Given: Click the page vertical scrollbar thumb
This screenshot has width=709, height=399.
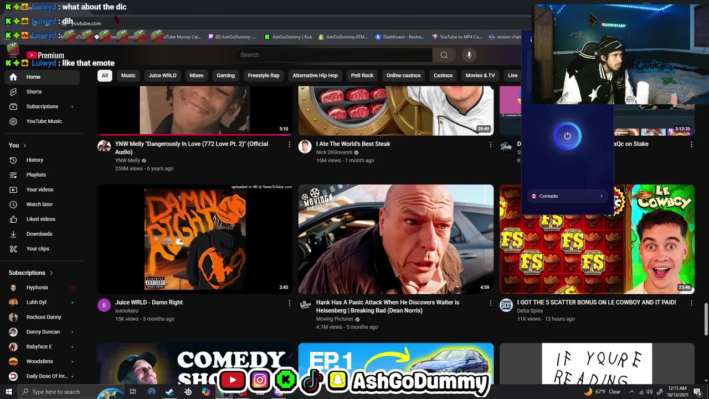Looking at the screenshot, I should (x=706, y=319).
